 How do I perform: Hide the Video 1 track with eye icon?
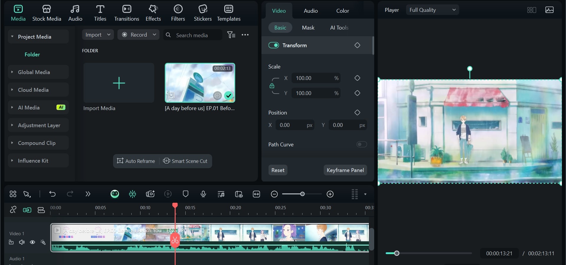[32, 242]
